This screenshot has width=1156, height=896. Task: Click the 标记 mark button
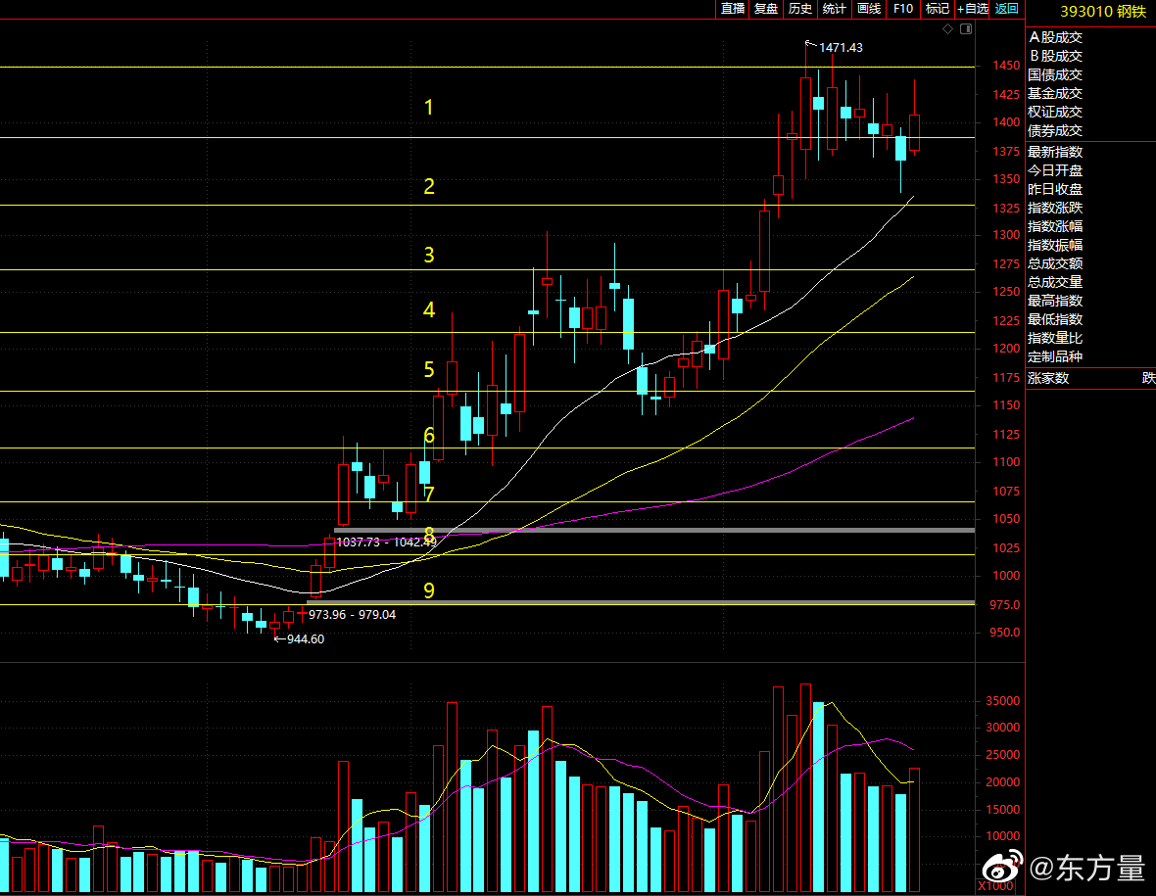click(x=938, y=9)
